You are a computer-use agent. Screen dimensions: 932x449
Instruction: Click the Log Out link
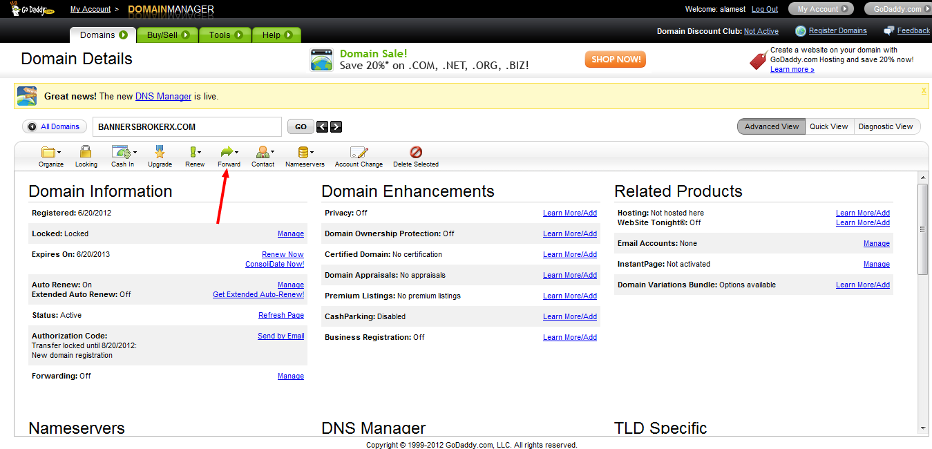(x=765, y=9)
